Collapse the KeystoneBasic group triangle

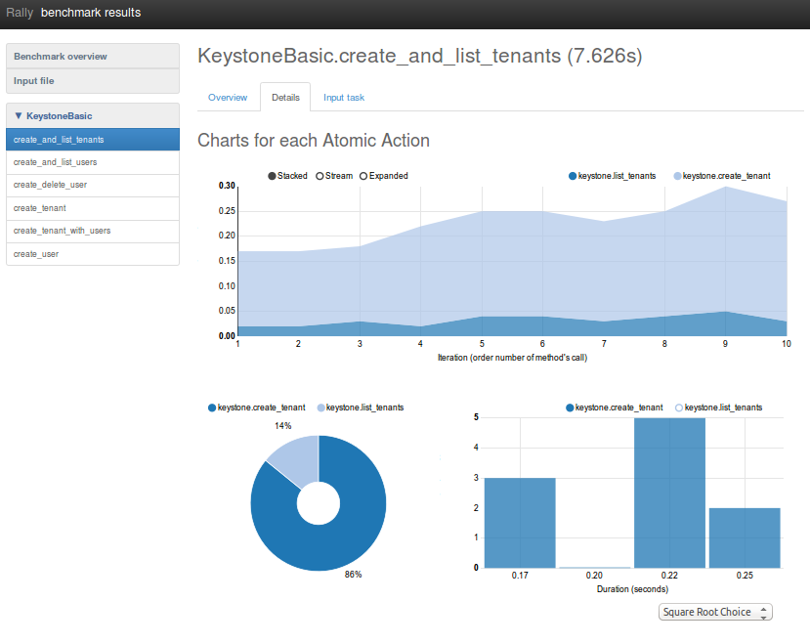(x=19, y=115)
